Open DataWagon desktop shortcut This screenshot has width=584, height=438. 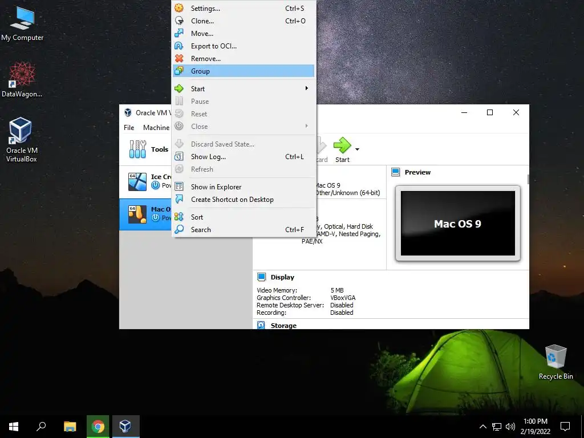(x=22, y=80)
